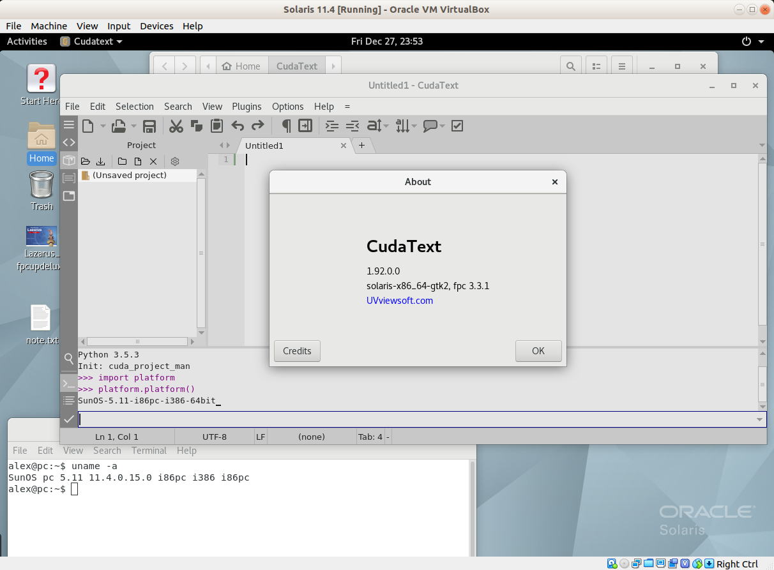Open the Selection menu
Screen dimensions: 774x570
135,107
